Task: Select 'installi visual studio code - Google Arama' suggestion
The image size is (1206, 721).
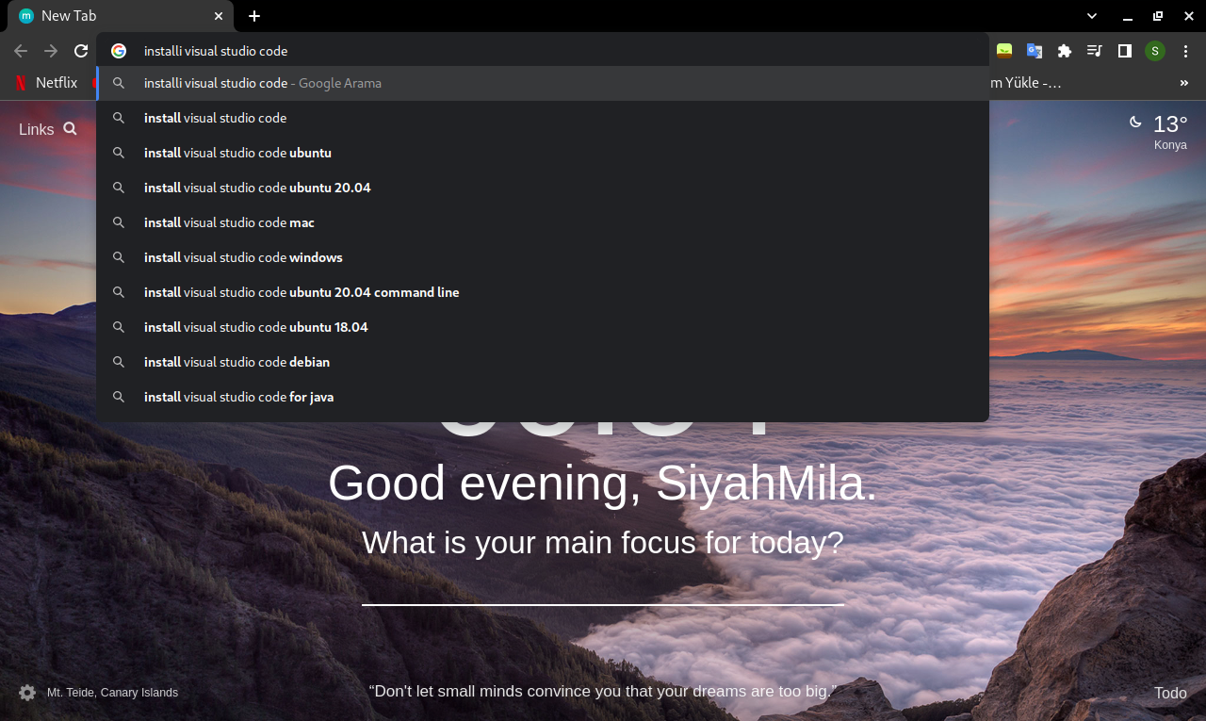Action: pyautogui.click(x=543, y=83)
